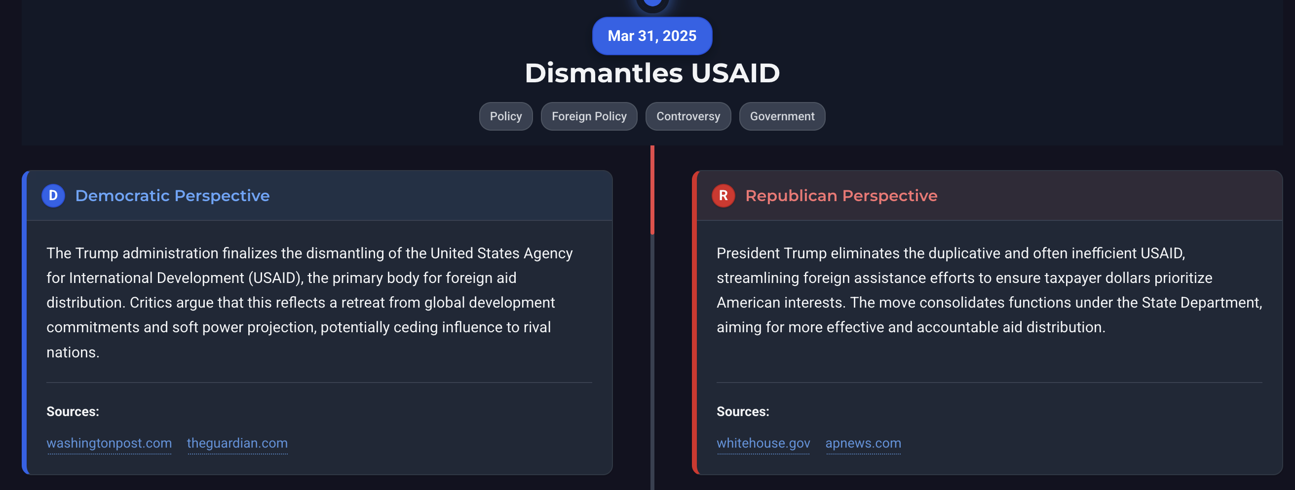Viewport: 1295px width, 490px height.
Task: Click the Republican perspective summary paragraph
Action: (x=989, y=290)
